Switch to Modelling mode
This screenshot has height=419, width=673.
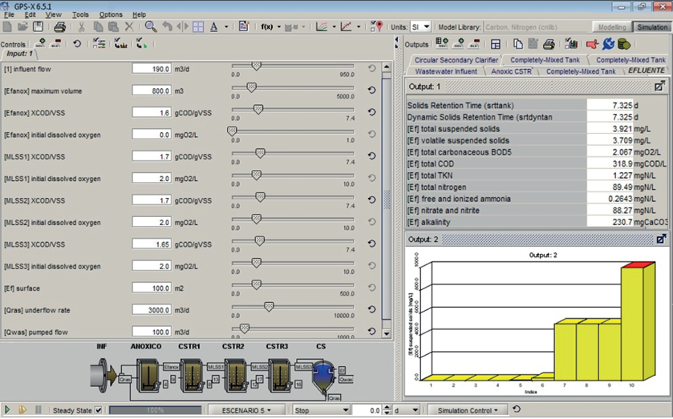tap(612, 26)
